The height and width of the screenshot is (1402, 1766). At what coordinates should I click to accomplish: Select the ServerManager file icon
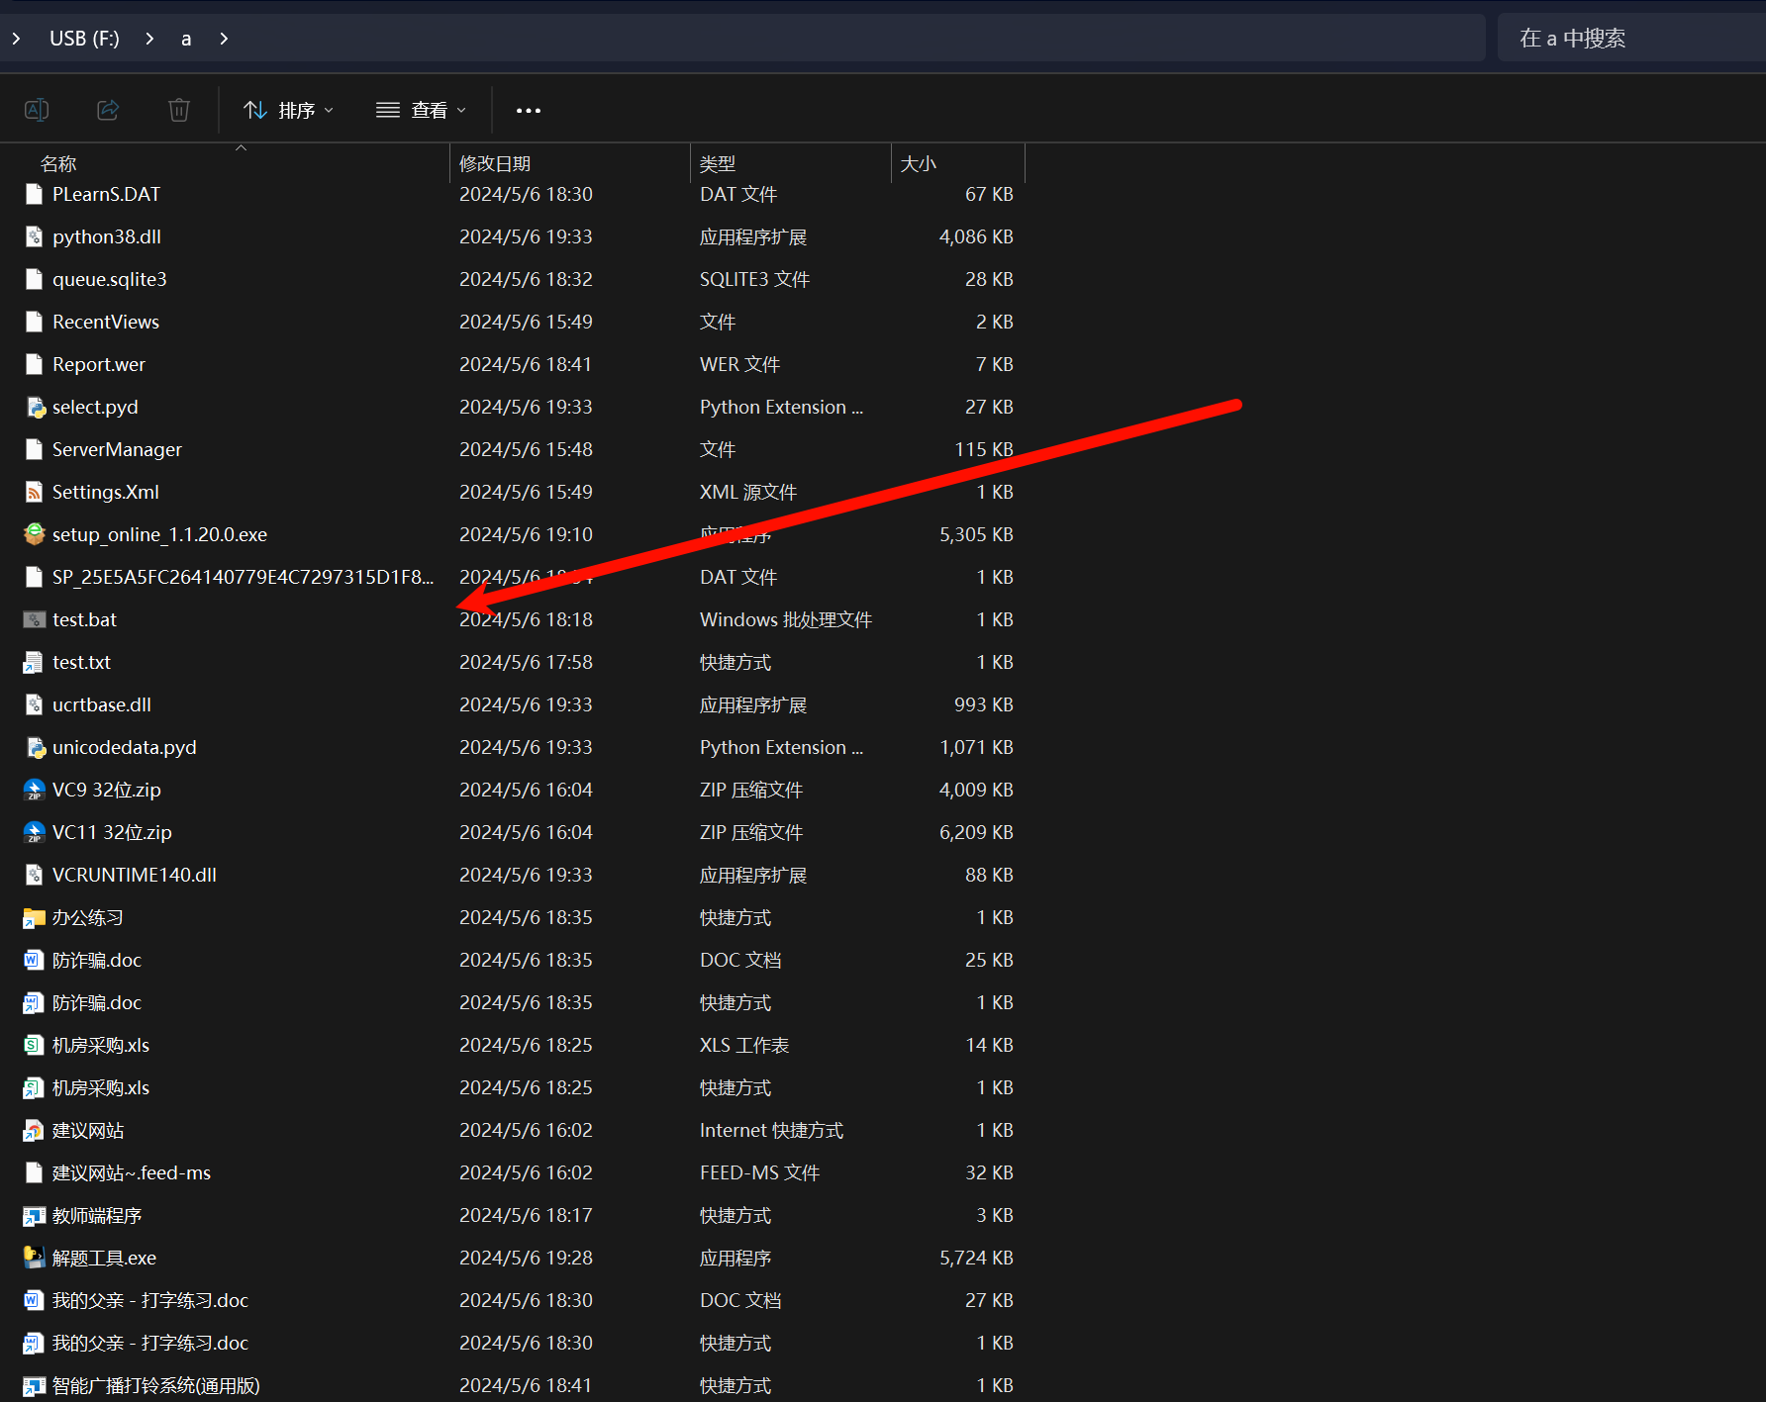[x=35, y=449]
